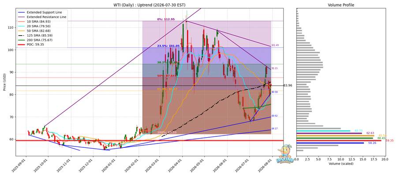The image size is (397, 176).
Task: Click the 10.0 tick on the volume axis
Action: pos(341,159)
